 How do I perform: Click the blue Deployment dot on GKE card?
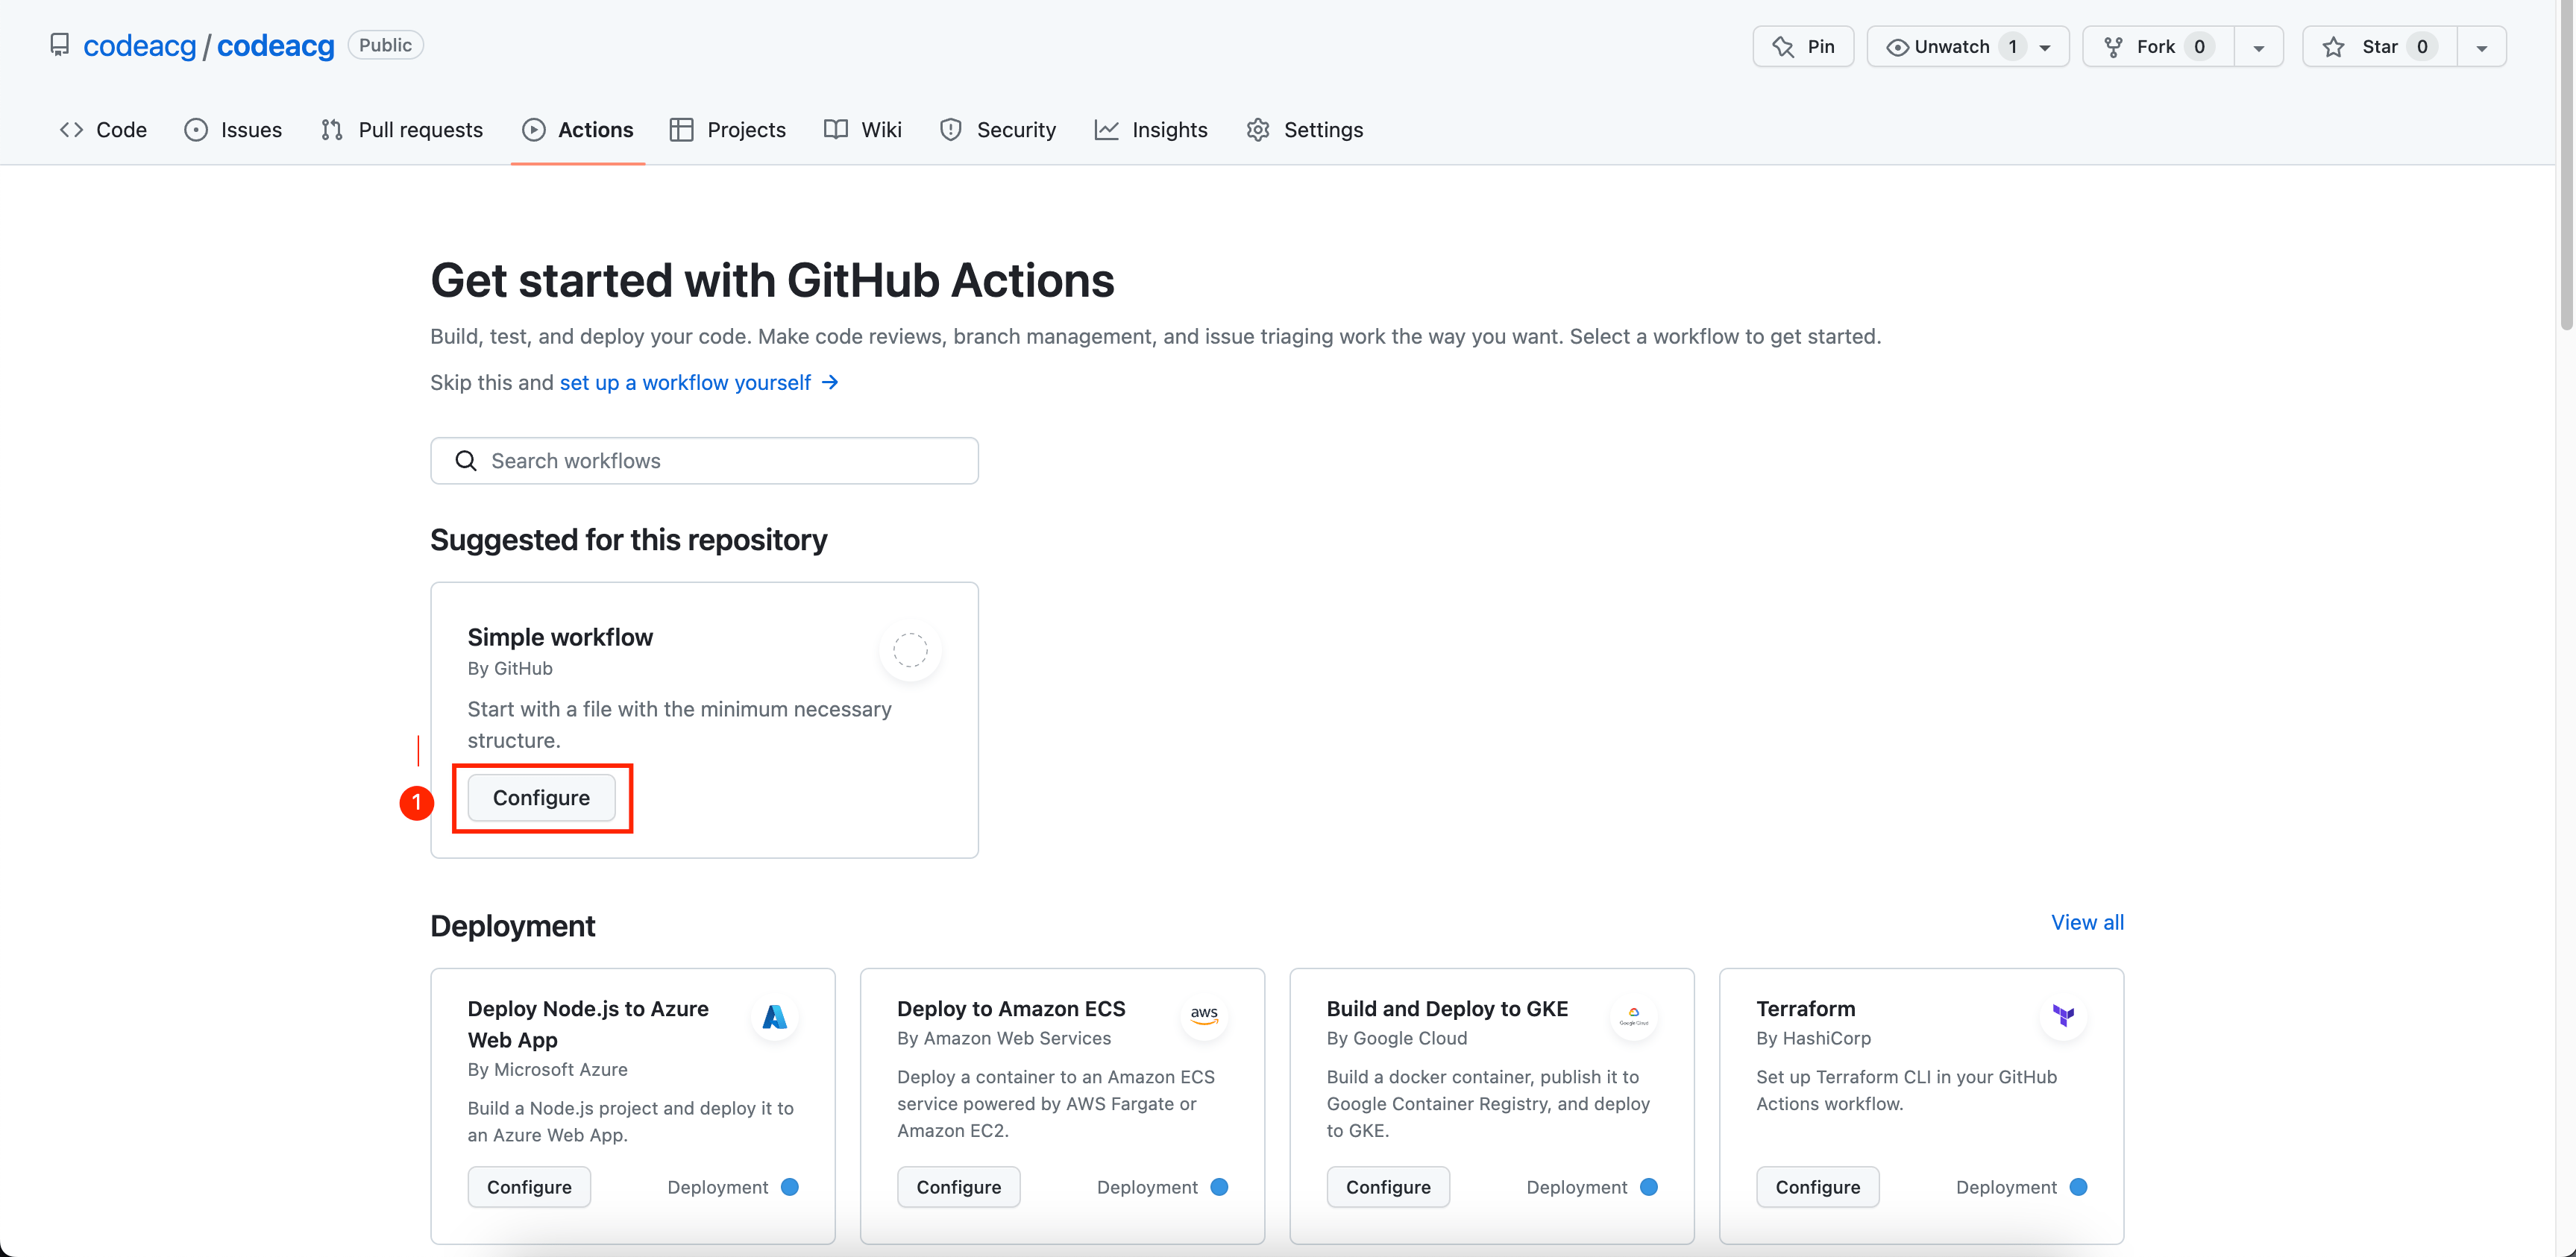(1649, 1187)
